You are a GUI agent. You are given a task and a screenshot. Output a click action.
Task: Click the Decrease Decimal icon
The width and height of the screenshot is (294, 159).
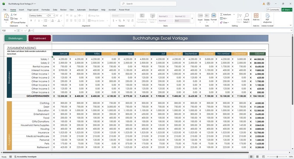tap(133, 20)
